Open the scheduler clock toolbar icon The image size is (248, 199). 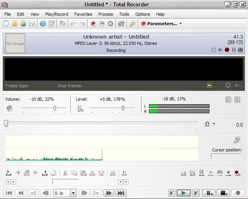pyautogui.click(x=102, y=24)
